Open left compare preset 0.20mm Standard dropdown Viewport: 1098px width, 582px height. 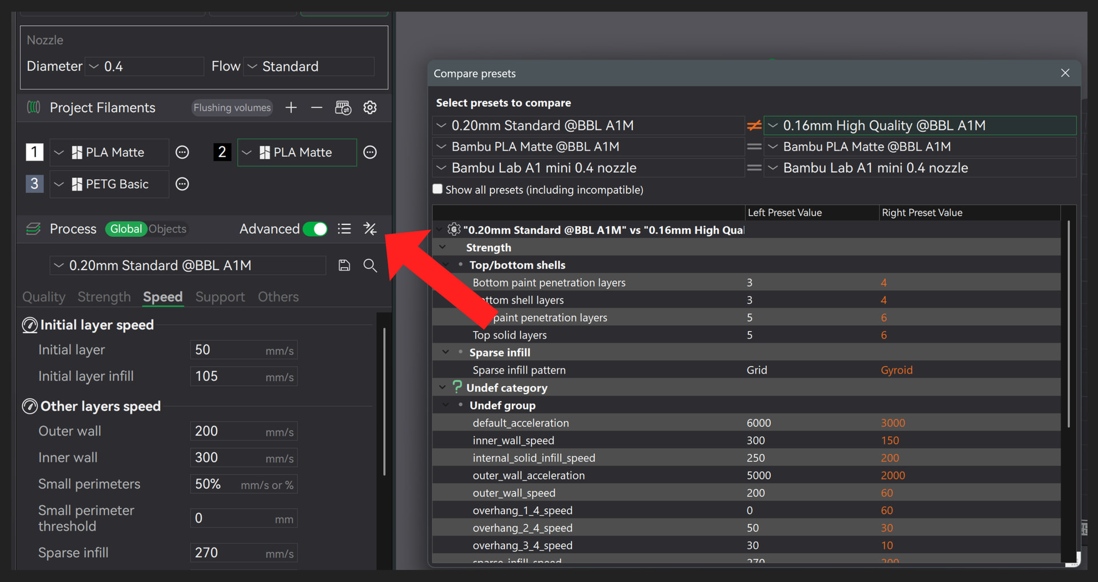point(588,125)
